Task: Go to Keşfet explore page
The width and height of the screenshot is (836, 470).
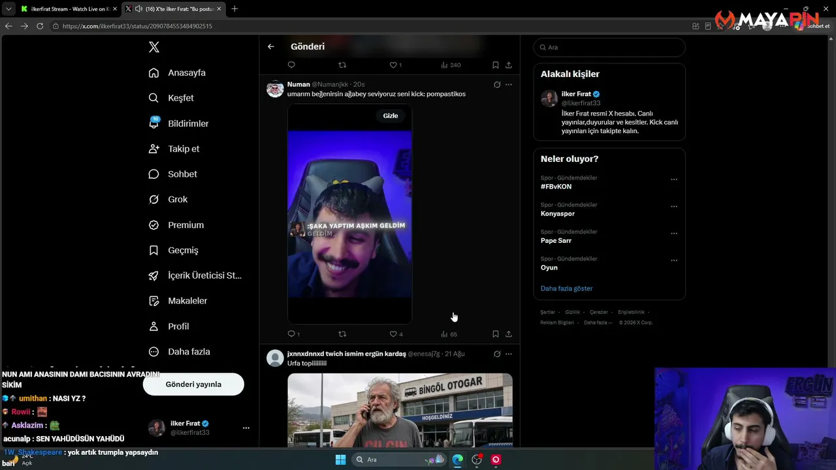Action: click(171, 98)
